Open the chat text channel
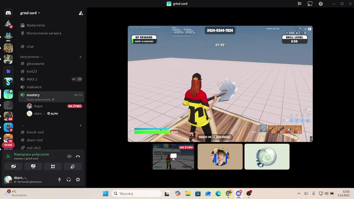 pos(30,46)
